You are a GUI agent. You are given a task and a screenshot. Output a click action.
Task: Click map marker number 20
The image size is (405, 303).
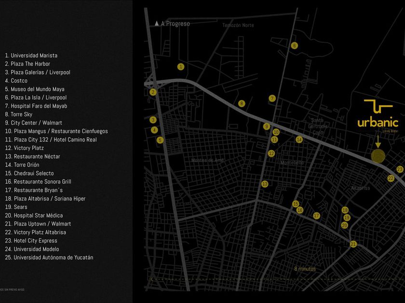coord(345,225)
